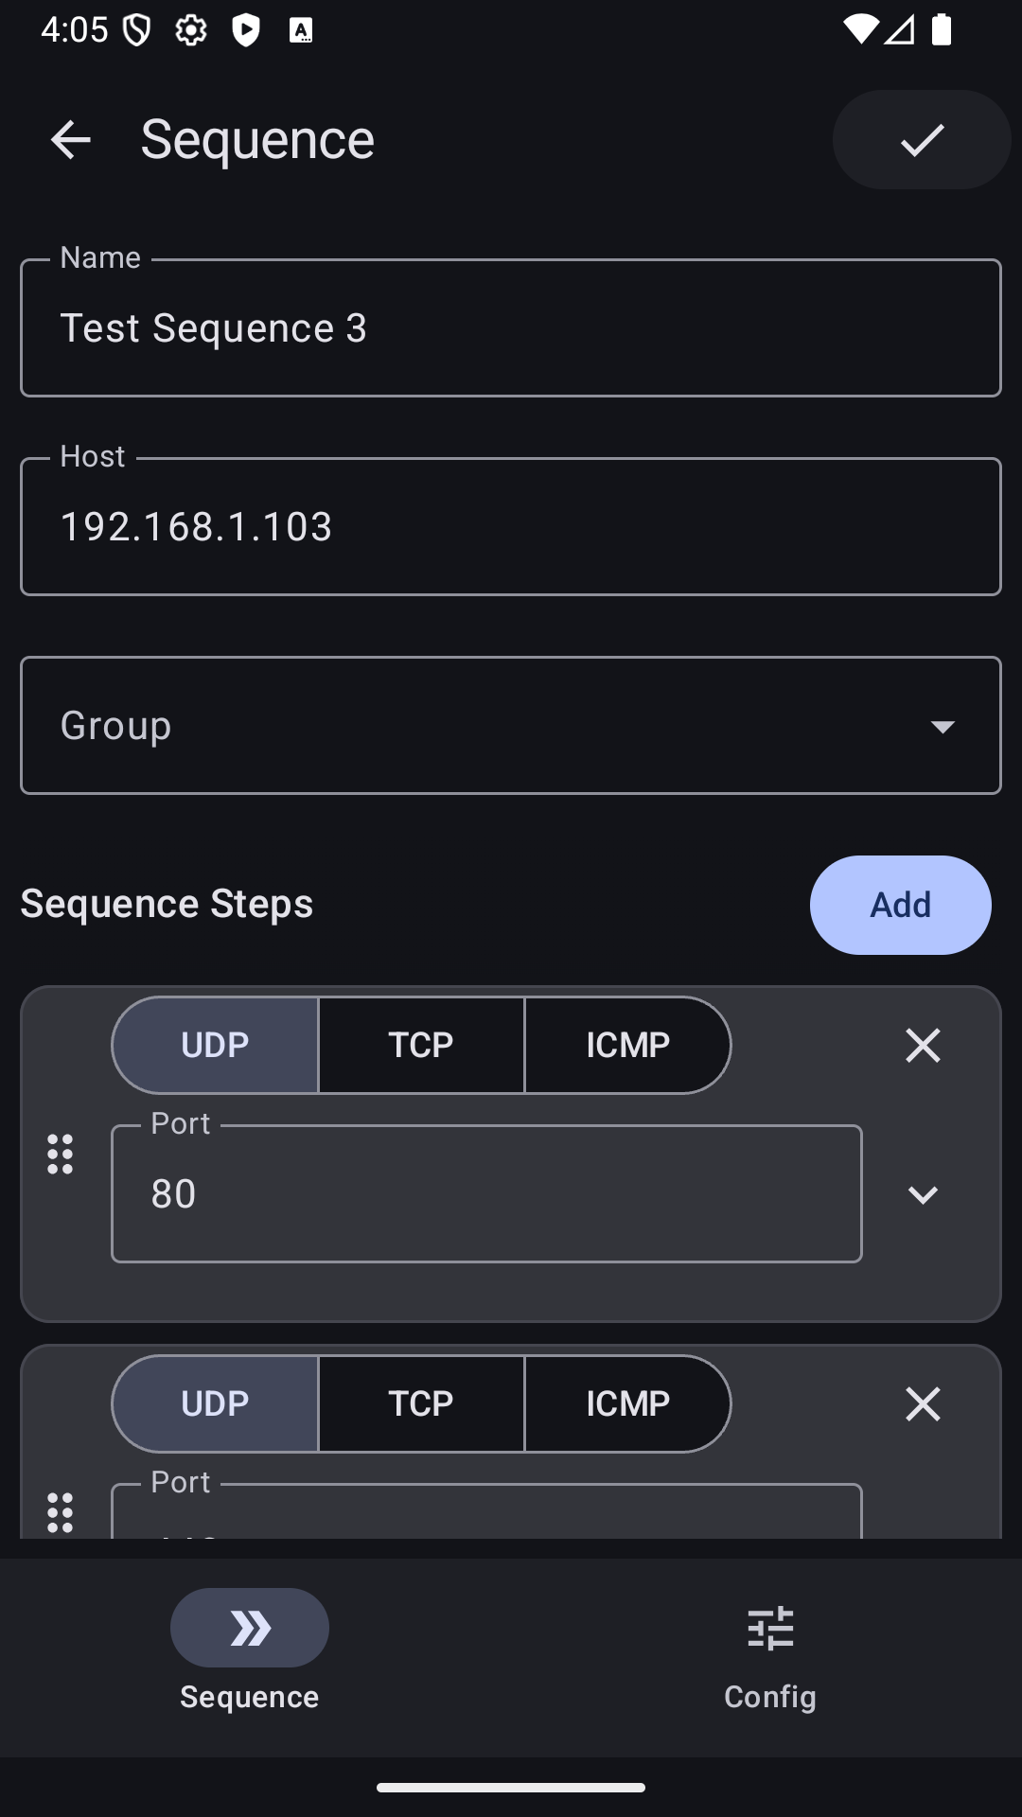The image size is (1022, 1817).
Task: Focus the Port 80 input field
Action: pos(486,1194)
